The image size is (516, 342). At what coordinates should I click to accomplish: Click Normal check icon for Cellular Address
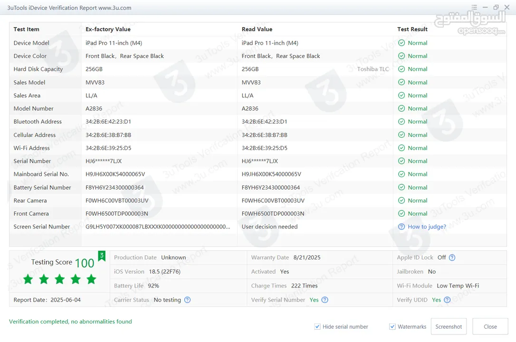click(x=401, y=135)
